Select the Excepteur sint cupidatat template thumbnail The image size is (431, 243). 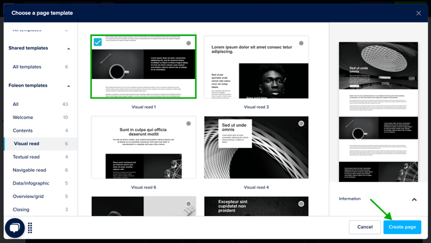(x=256, y=206)
